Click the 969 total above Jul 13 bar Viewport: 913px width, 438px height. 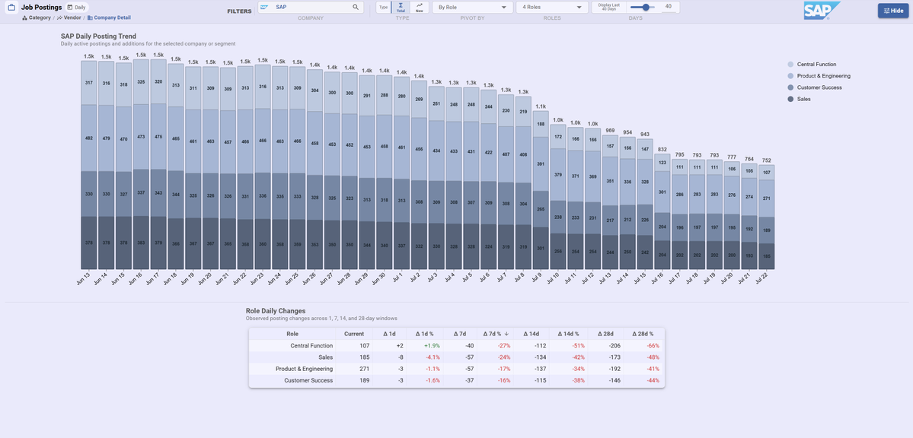610,131
